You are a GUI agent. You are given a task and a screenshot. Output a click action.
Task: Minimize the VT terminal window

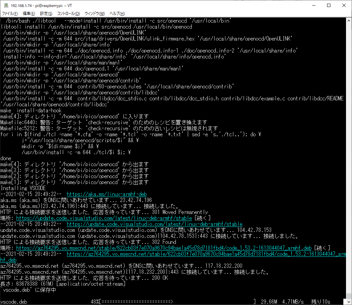point(314,5)
